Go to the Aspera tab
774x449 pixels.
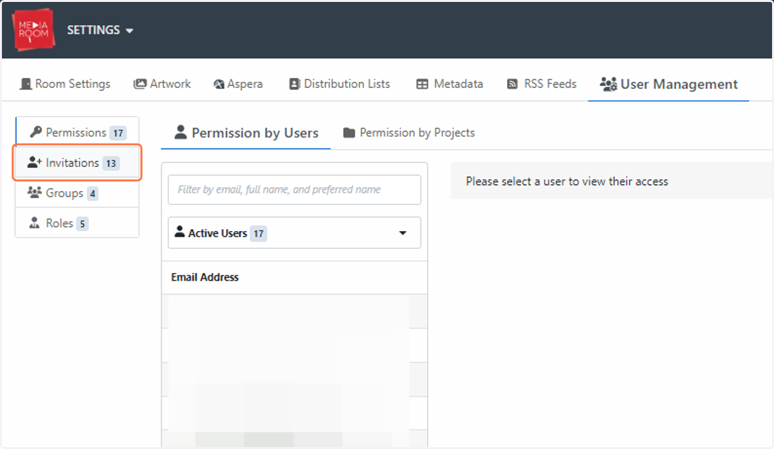click(238, 84)
